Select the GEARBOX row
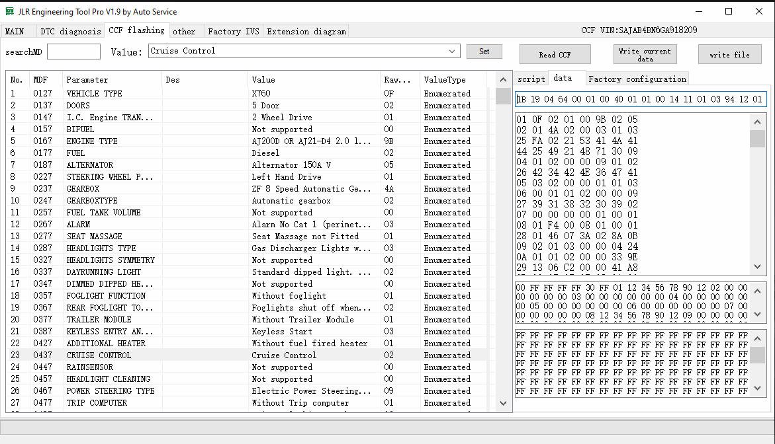775x444 pixels. [x=247, y=188]
